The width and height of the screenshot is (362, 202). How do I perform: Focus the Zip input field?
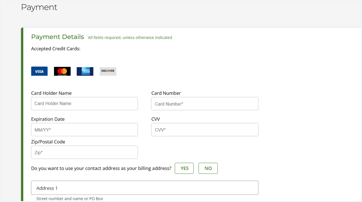click(x=84, y=152)
